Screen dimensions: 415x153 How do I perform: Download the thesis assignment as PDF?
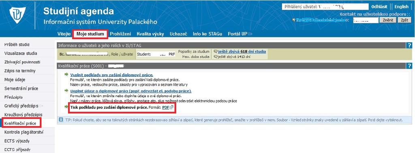[166, 108]
